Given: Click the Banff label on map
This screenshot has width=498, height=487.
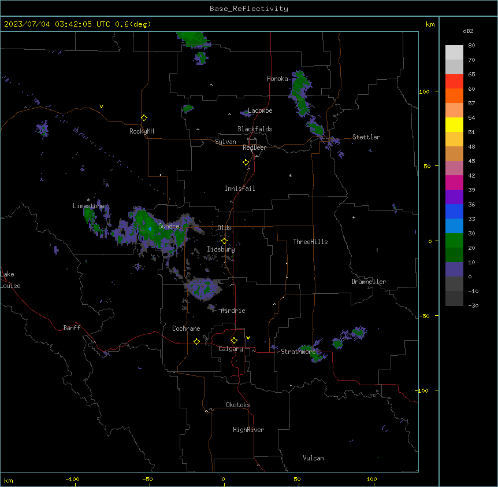Looking at the screenshot, I should tap(72, 328).
